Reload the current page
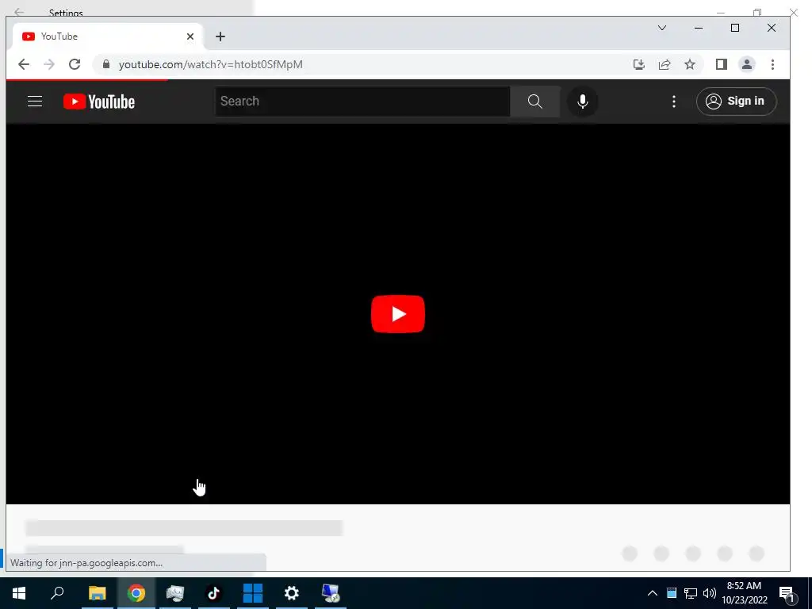 tap(75, 64)
